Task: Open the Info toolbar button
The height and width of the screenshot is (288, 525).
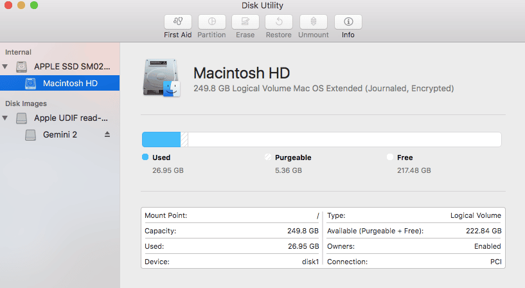Action: click(x=348, y=22)
